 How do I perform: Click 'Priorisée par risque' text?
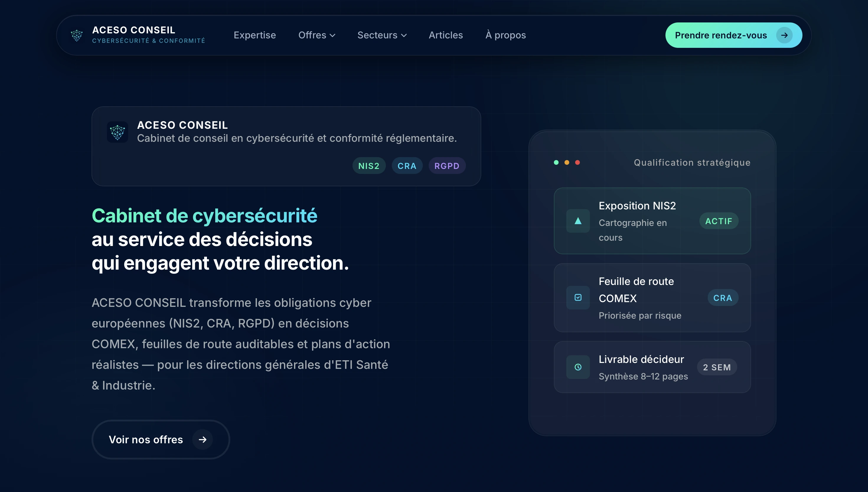click(x=640, y=316)
